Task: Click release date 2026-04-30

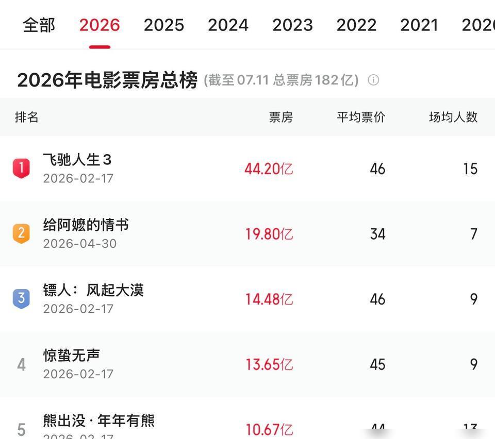Action: click(80, 244)
